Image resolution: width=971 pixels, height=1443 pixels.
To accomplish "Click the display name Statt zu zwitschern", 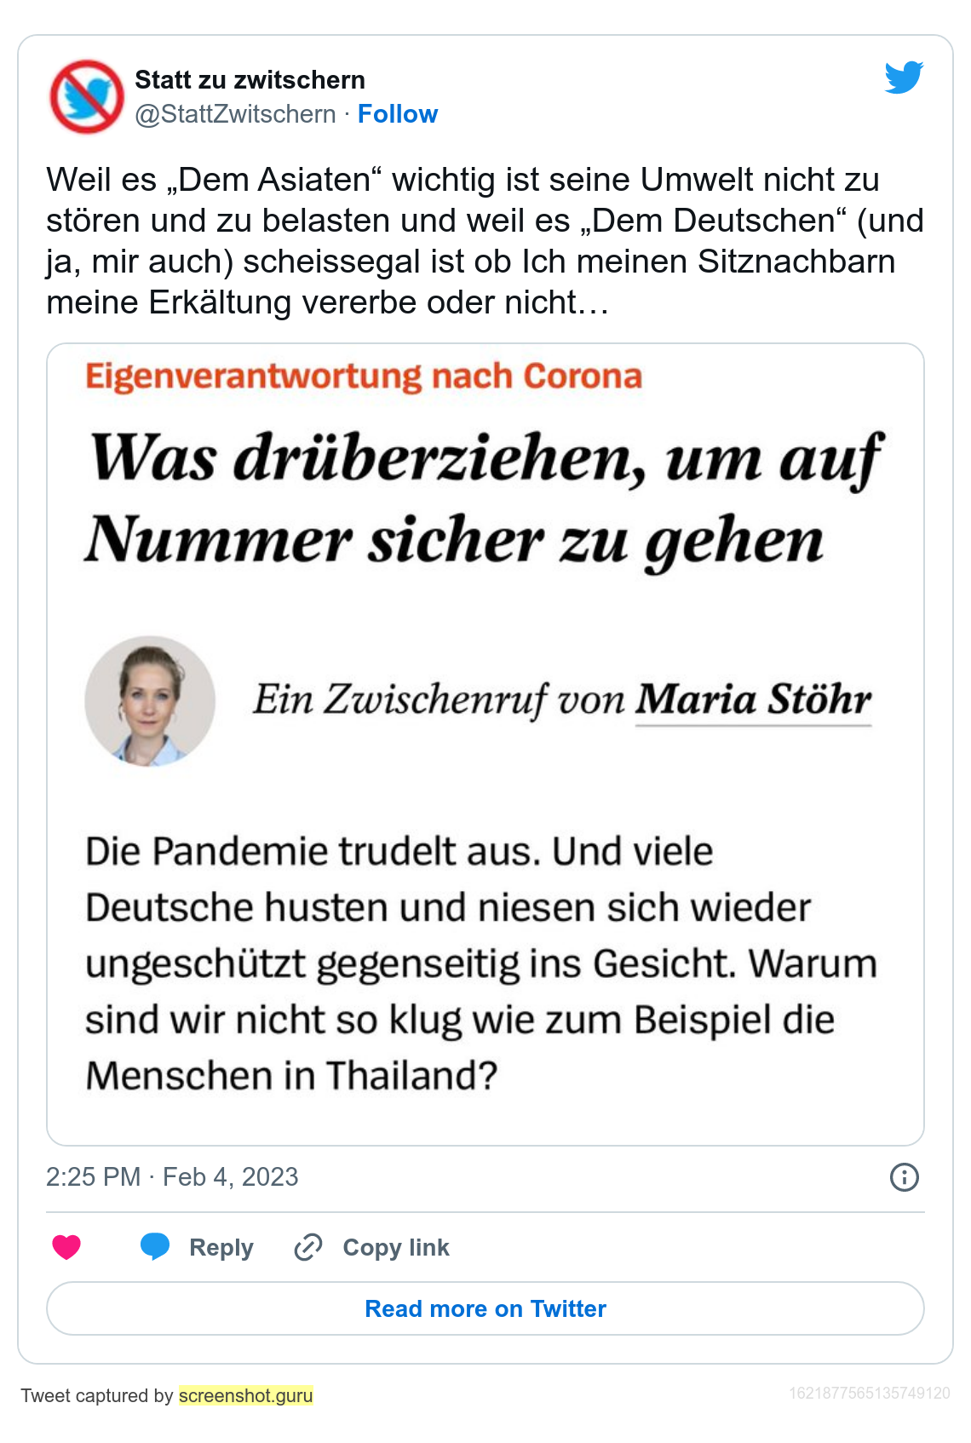I will pyautogui.click(x=250, y=80).
